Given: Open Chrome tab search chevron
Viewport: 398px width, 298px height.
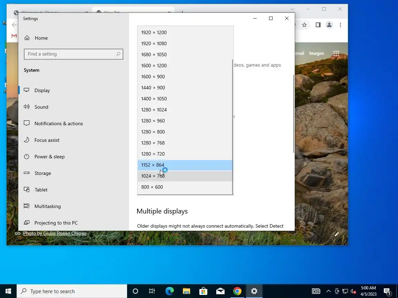Looking at the screenshot, I should coord(292,9).
